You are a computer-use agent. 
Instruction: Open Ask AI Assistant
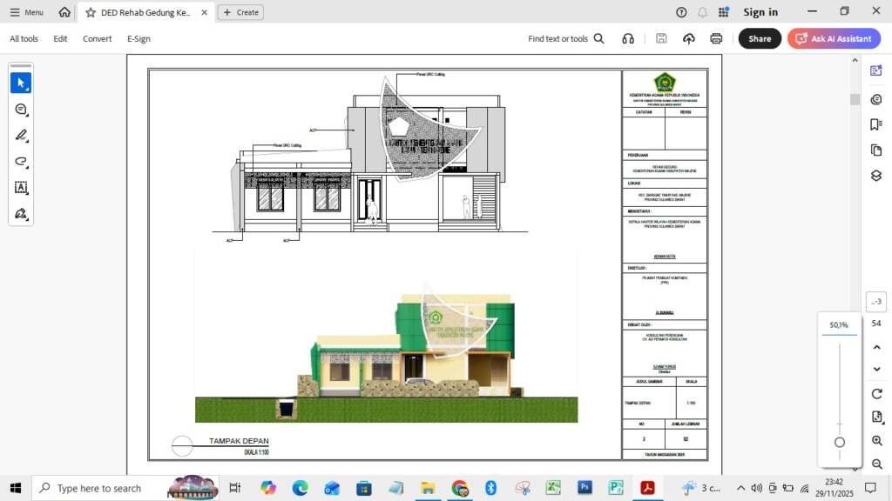tap(834, 38)
